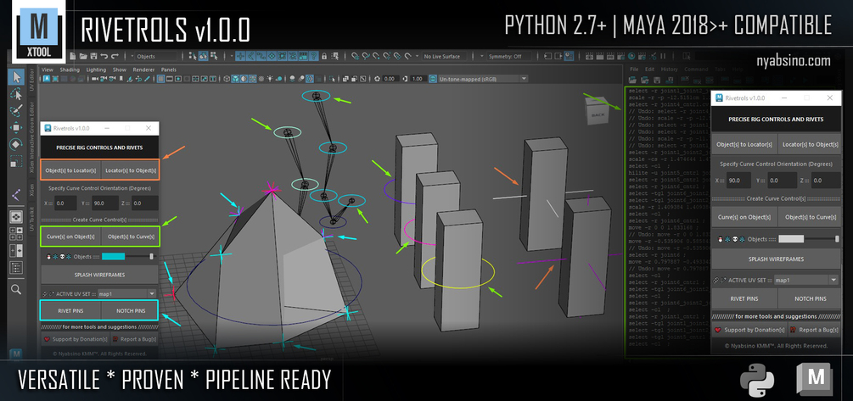Viewport: 853px width, 401px height.
Task: Click the exposure 0.00 value field
Action: (x=391, y=79)
